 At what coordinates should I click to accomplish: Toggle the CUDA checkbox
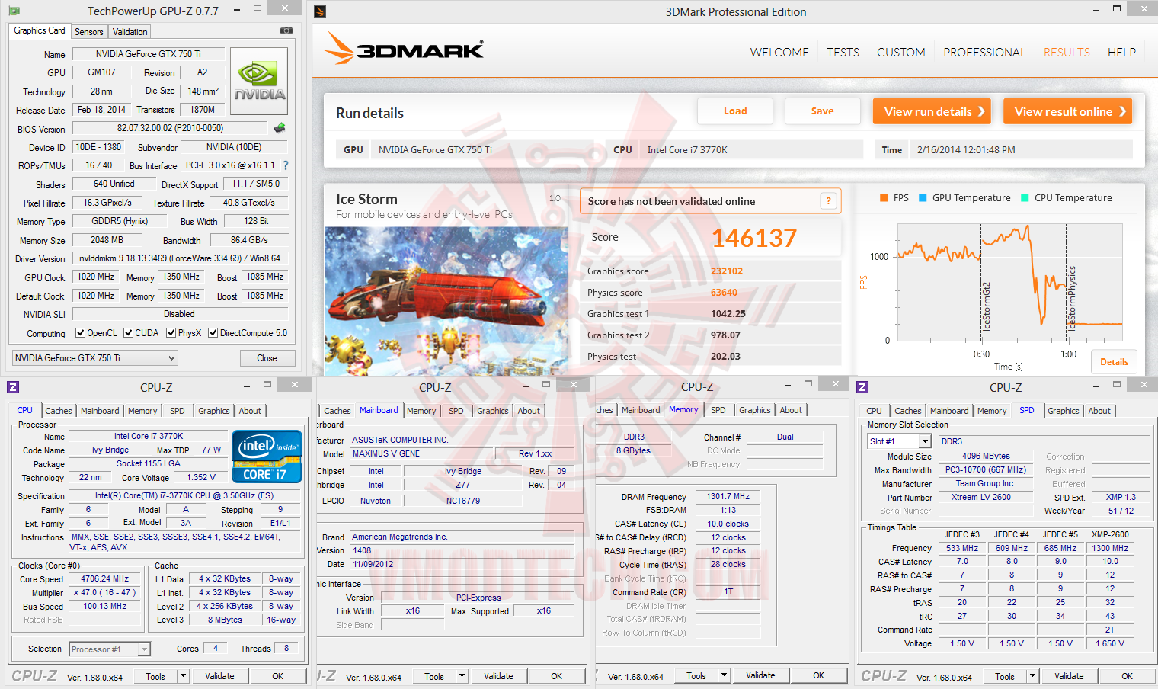point(129,333)
